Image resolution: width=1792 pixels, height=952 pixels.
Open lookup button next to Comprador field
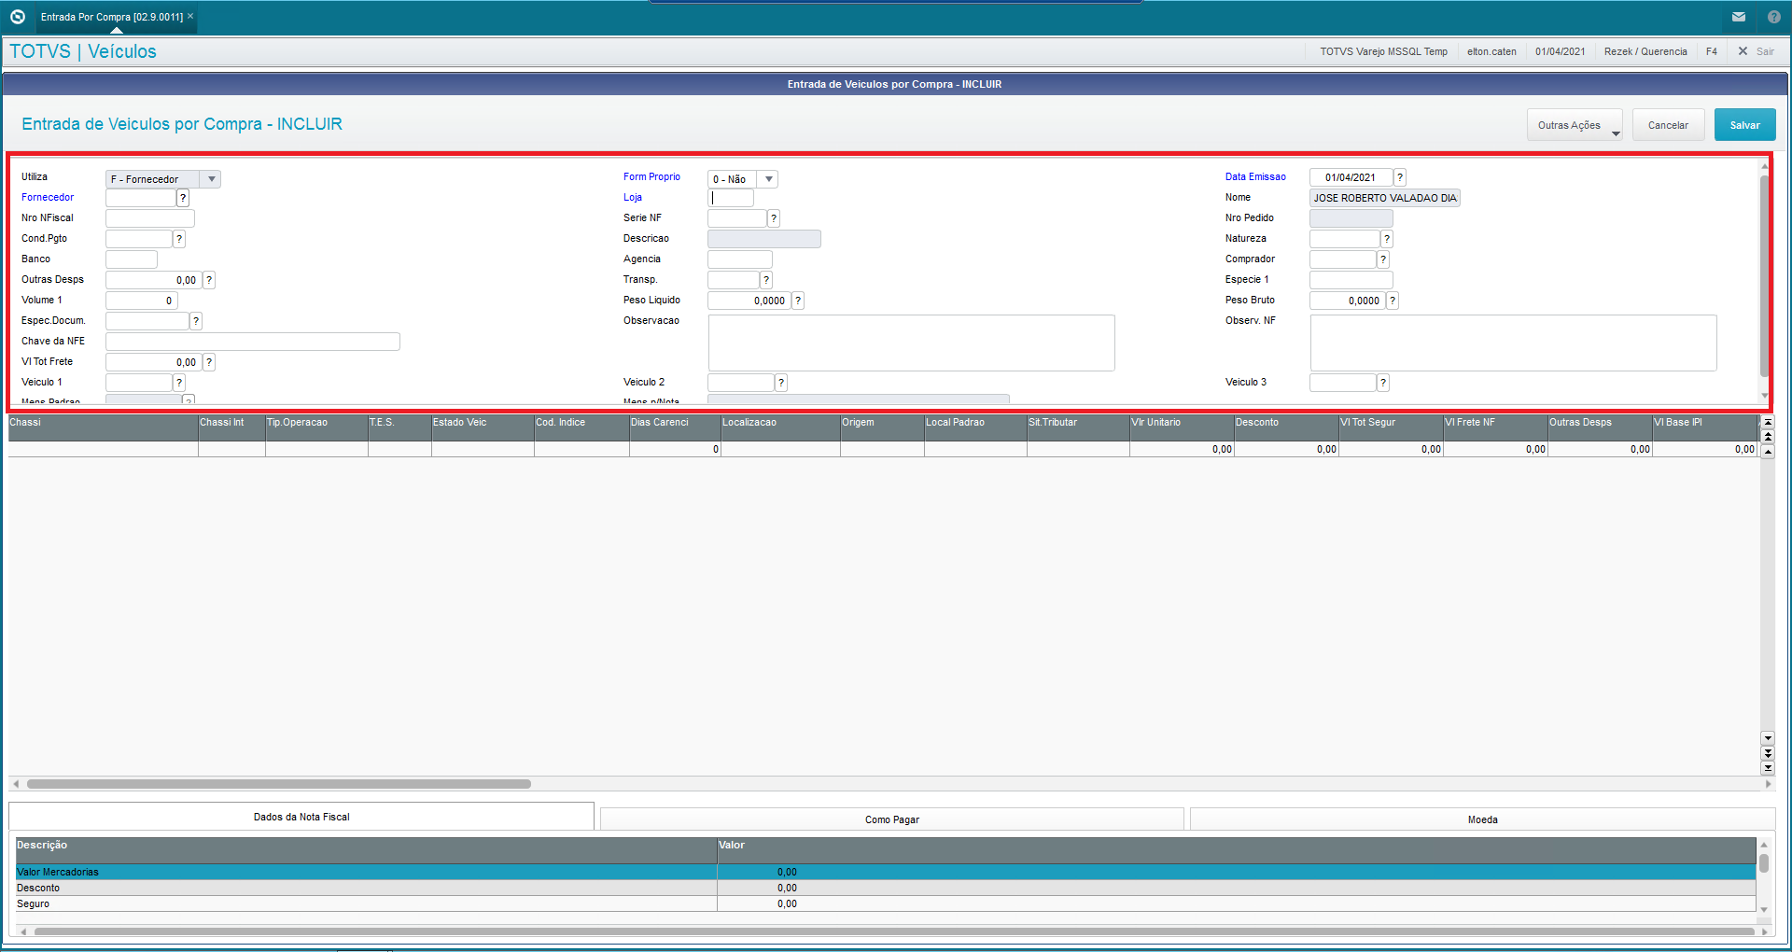pos(1383,259)
